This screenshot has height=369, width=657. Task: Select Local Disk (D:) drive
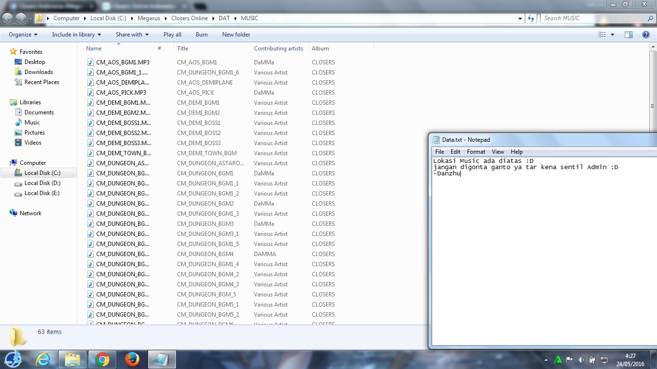[x=42, y=183]
